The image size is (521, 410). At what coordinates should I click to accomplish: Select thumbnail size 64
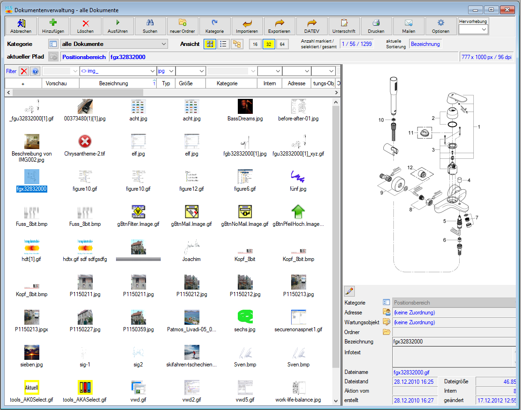pyautogui.click(x=282, y=44)
